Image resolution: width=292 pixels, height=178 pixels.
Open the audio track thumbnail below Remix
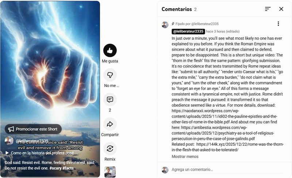click(110, 172)
